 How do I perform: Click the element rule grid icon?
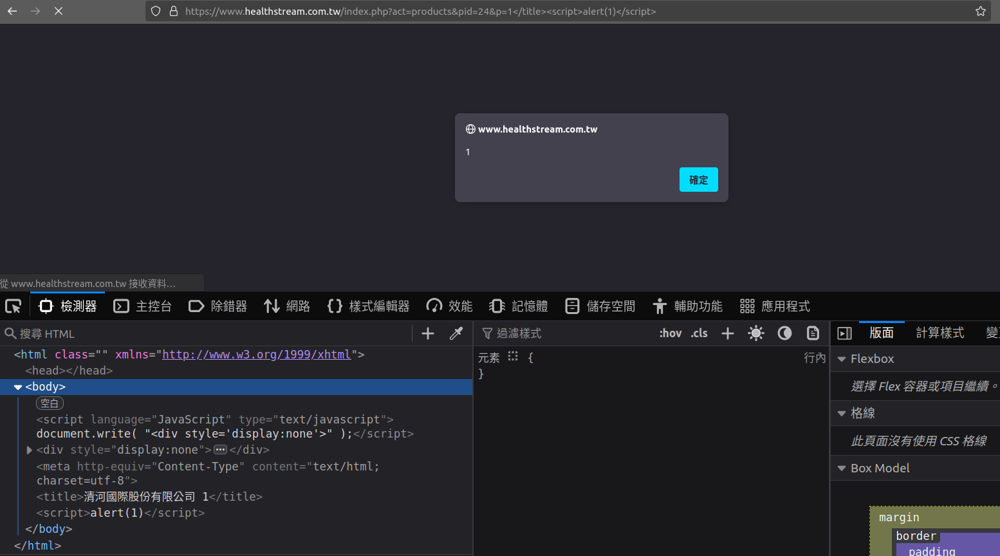(x=513, y=357)
